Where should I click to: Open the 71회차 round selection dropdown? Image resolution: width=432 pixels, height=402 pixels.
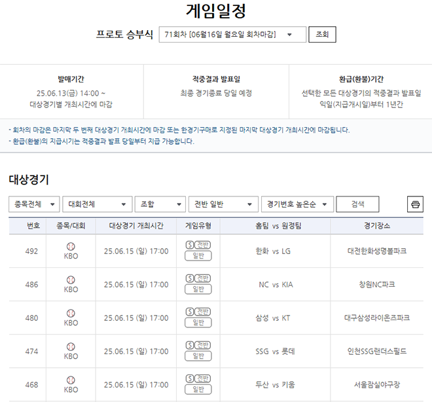pyautogui.click(x=232, y=35)
